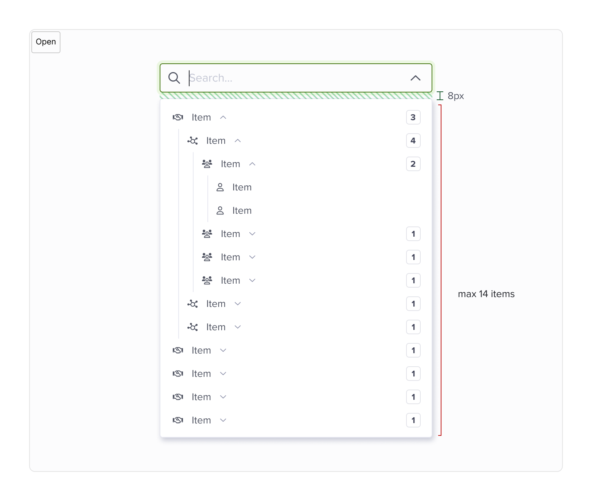Expand the last Item in the list
The image size is (592, 501).
223,420
